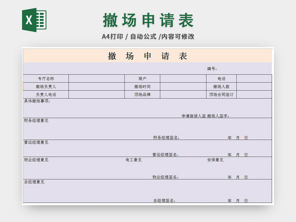The height and width of the screenshot is (222, 296).
Task: Click the 物业经理签名: label
Action: [166, 177]
